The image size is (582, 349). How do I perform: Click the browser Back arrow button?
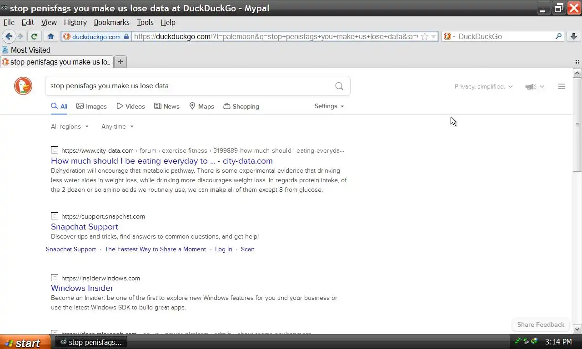coord(9,36)
